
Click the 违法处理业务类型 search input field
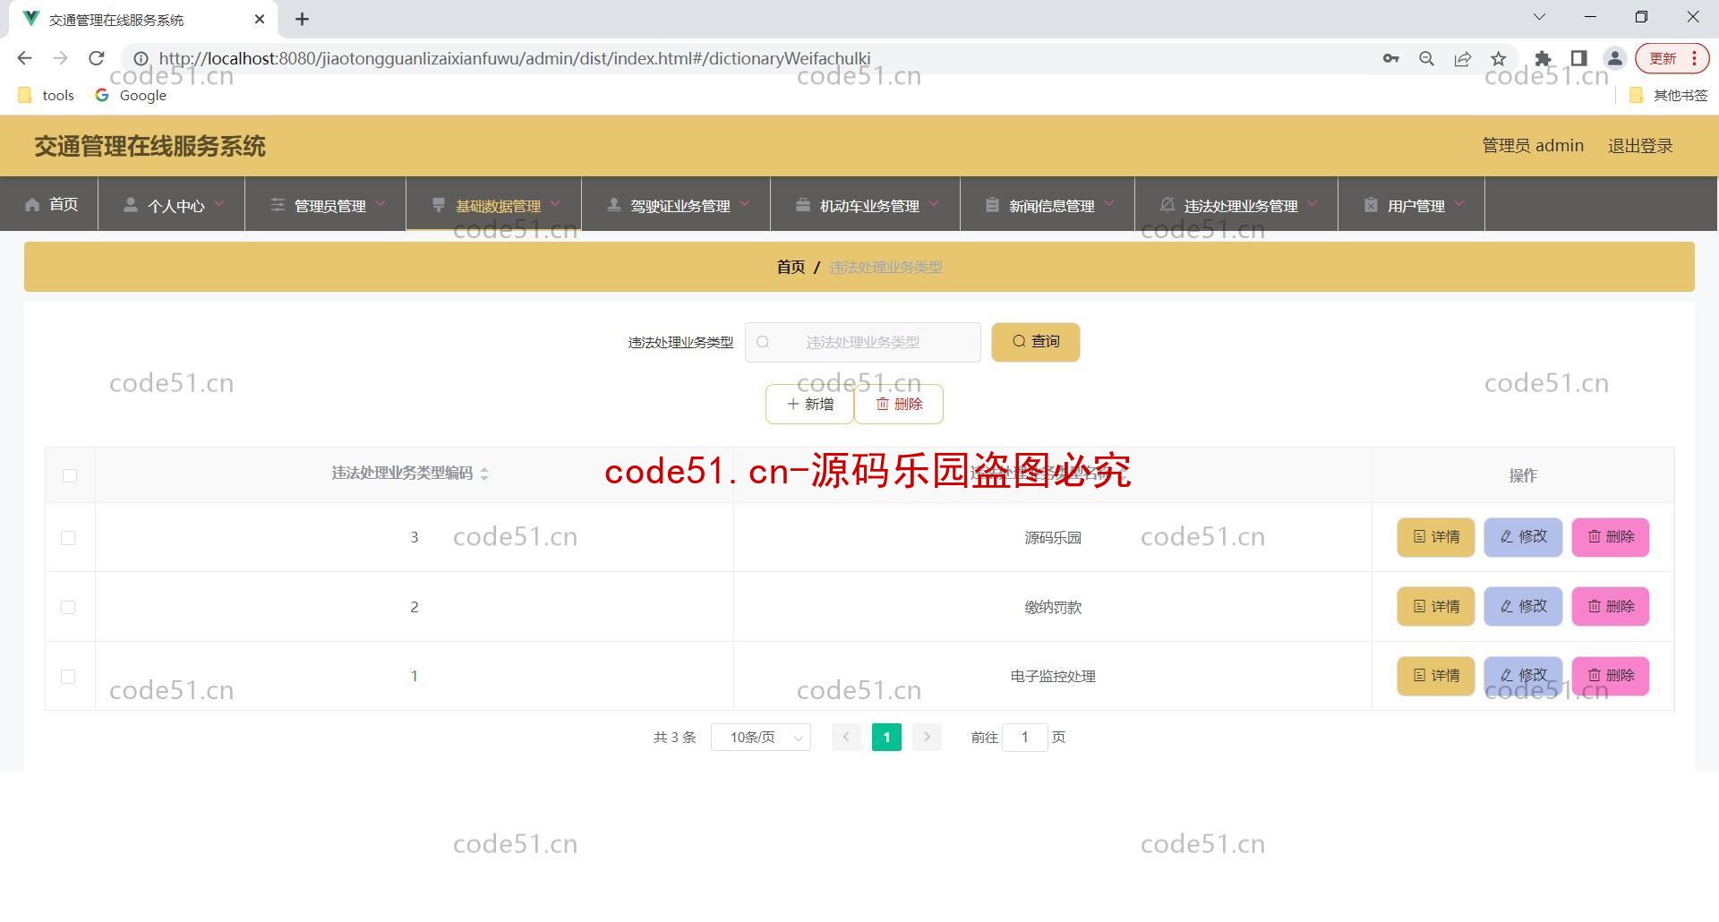[x=863, y=342]
